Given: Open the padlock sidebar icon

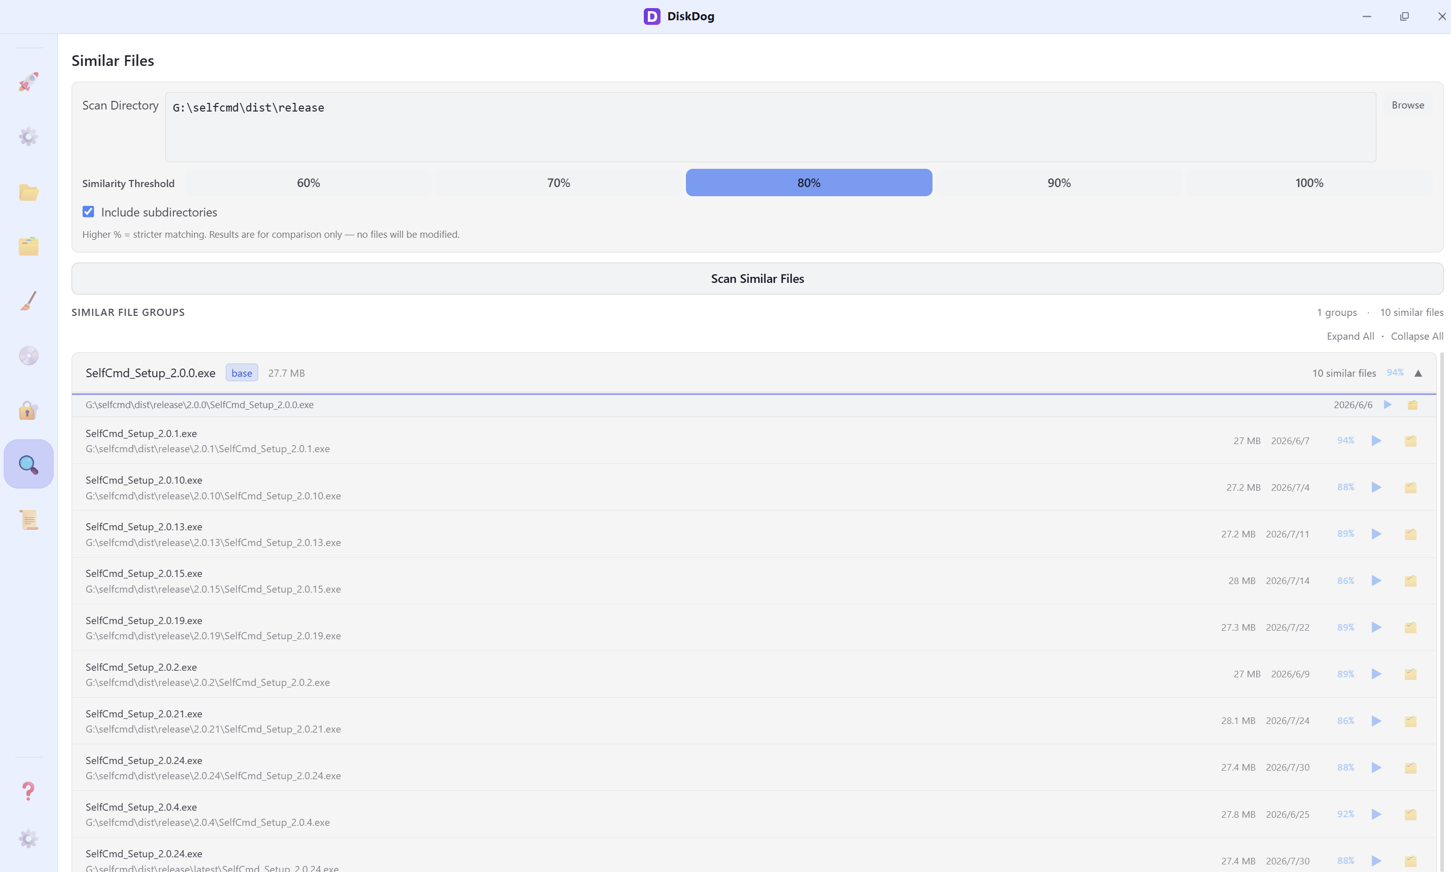Looking at the screenshot, I should [x=28, y=410].
